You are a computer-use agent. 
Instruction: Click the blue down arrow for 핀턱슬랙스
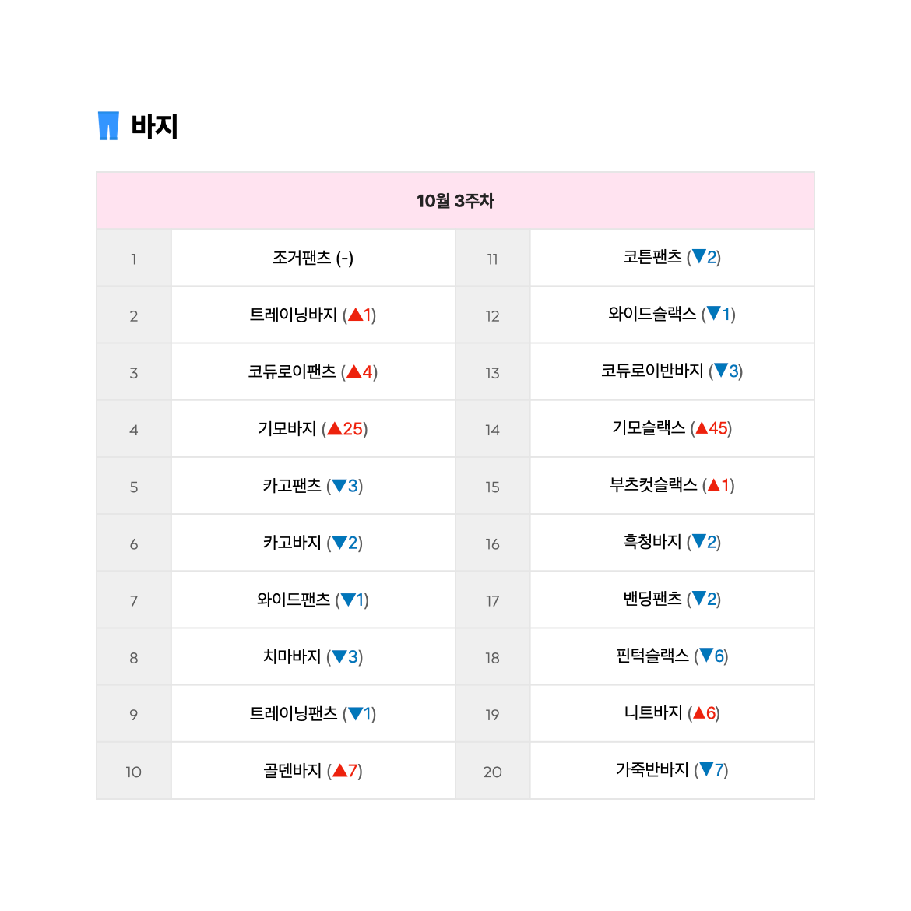pos(706,656)
